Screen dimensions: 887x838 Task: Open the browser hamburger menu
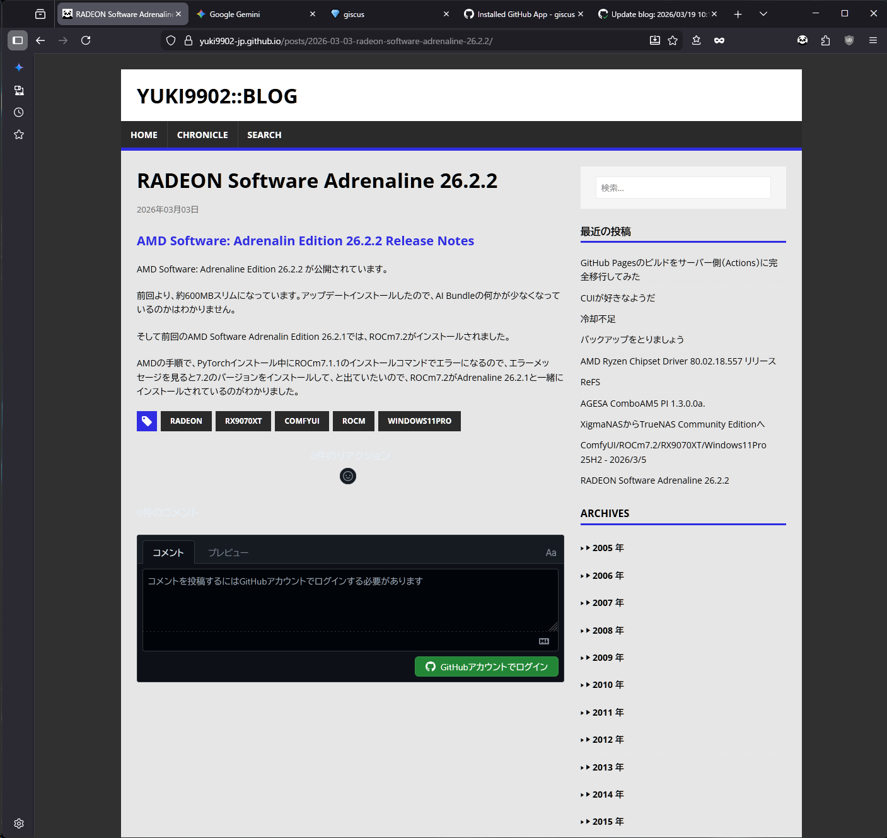pyautogui.click(x=873, y=40)
